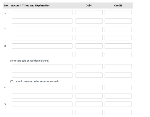Viewport: 150px width, 117px height.
Task: Click the account title field directly above the unearned revenue note
Action: [x=42, y=75]
